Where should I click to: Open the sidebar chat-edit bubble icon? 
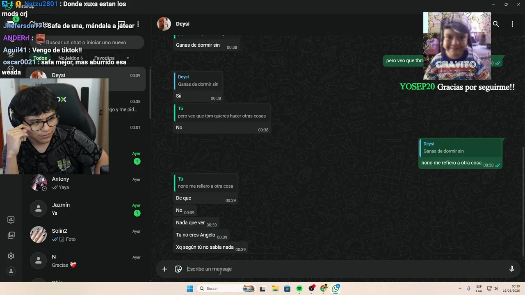[11, 220]
